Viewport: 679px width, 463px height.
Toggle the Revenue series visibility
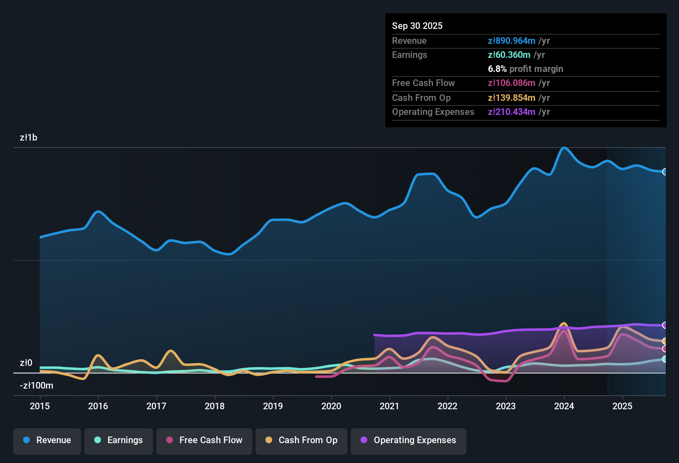coord(47,441)
